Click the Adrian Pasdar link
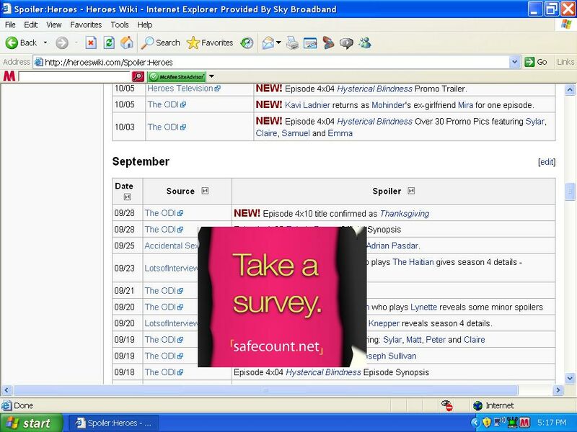The height and width of the screenshot is (432, 577). (x=392, y=246)
